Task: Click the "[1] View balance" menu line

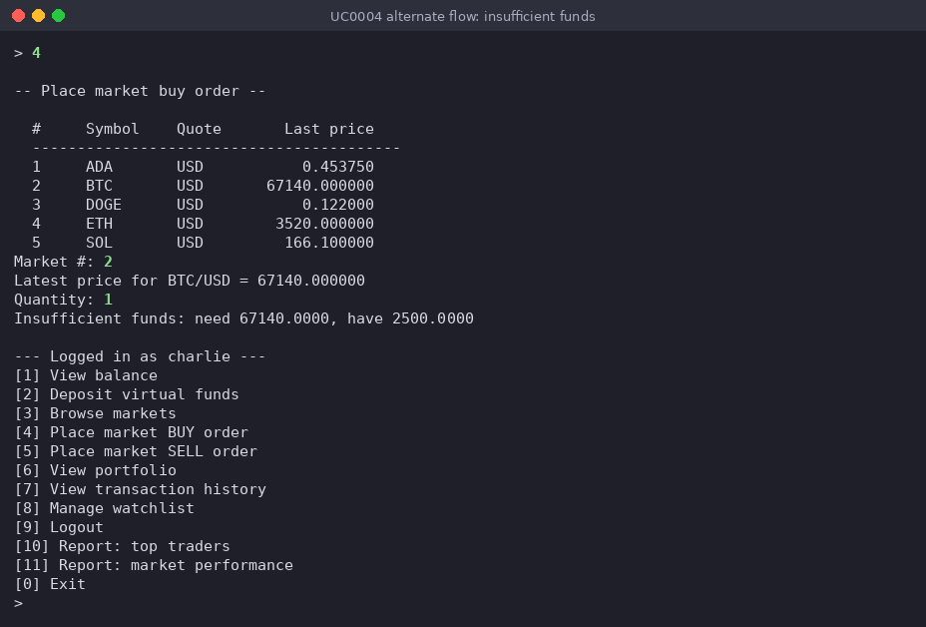Action: [x=86, y=375]
